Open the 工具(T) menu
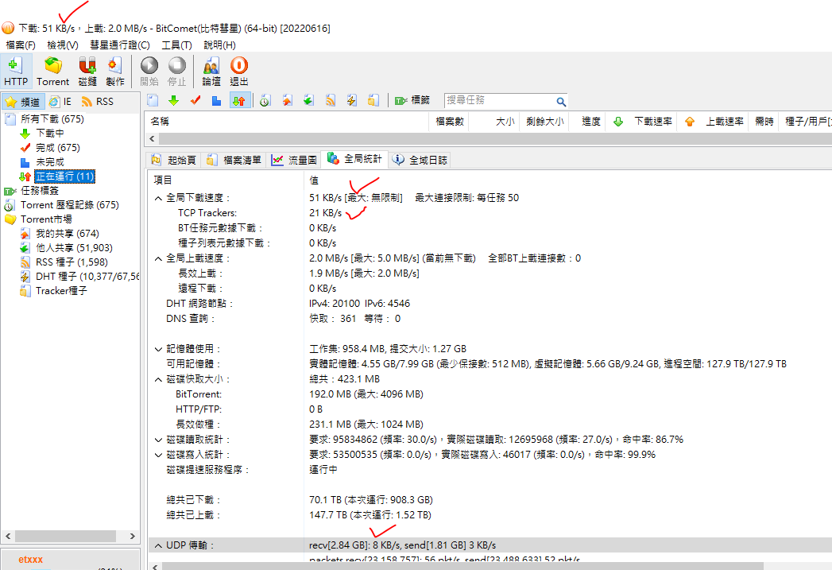 pos(176,45)
